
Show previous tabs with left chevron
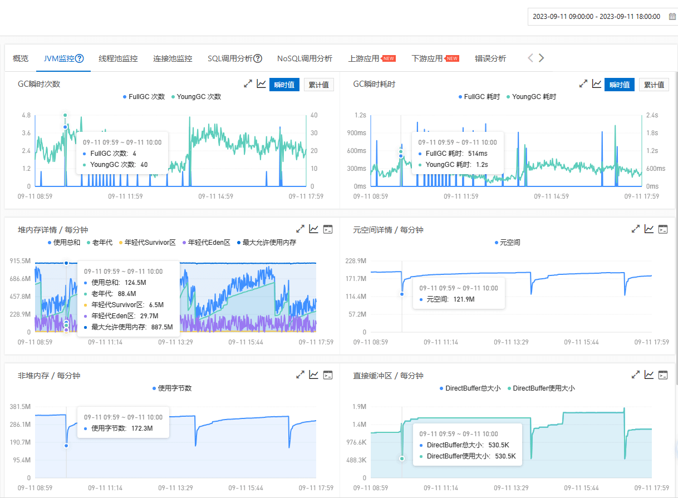pos(530,58)
